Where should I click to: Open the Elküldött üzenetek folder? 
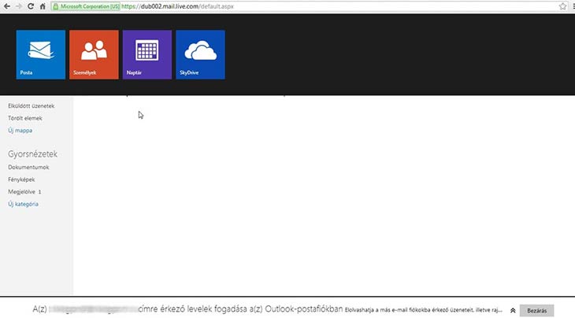(31, 105)
